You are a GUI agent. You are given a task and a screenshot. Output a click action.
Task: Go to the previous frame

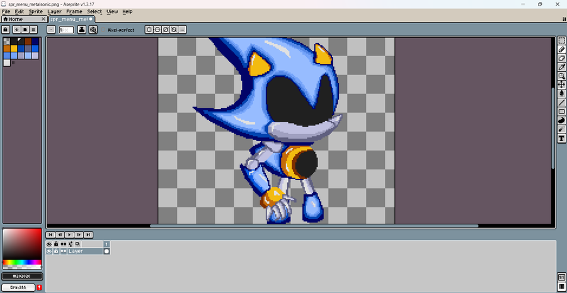pos(60,235)
